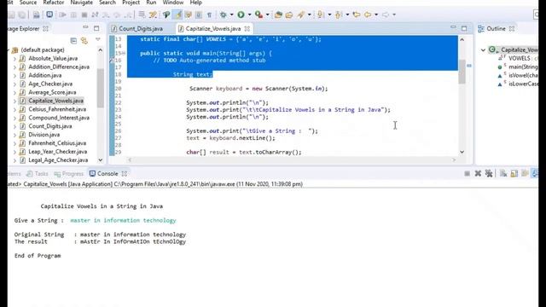Click the editor vertical scrollbar thumb
The height and width of the screenshot is (307, 546).
[462, 72]
